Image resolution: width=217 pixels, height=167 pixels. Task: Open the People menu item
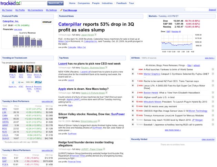click(x=96, y=3)
